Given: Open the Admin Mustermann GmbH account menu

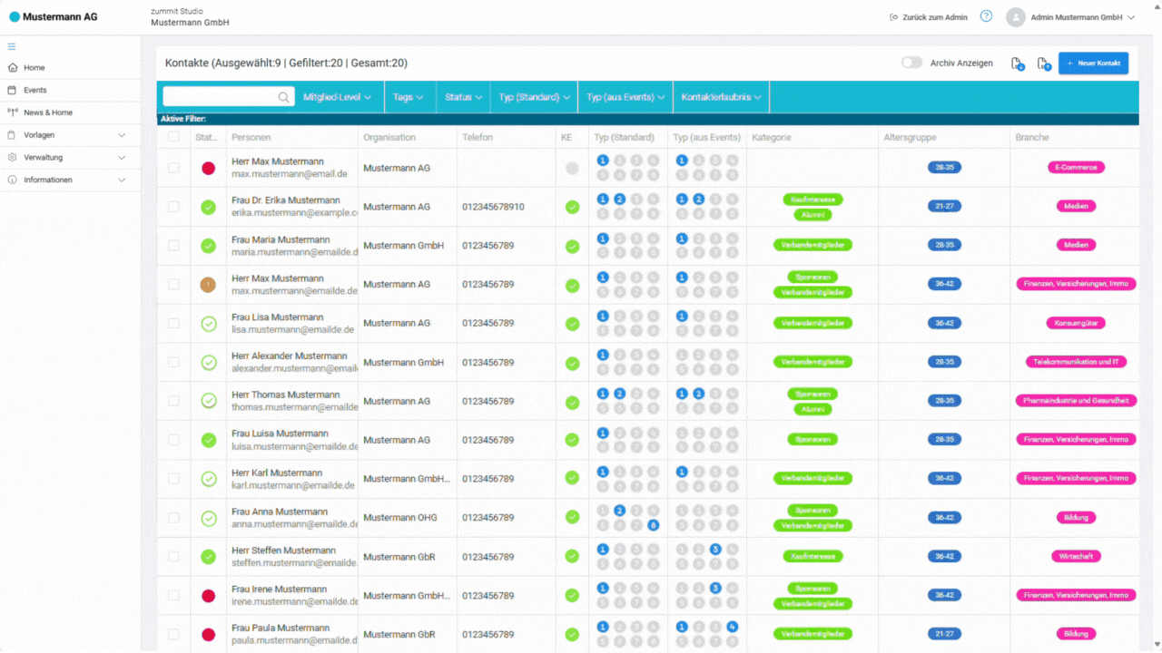Looking at the screenshot, I should coord(1083,17).
